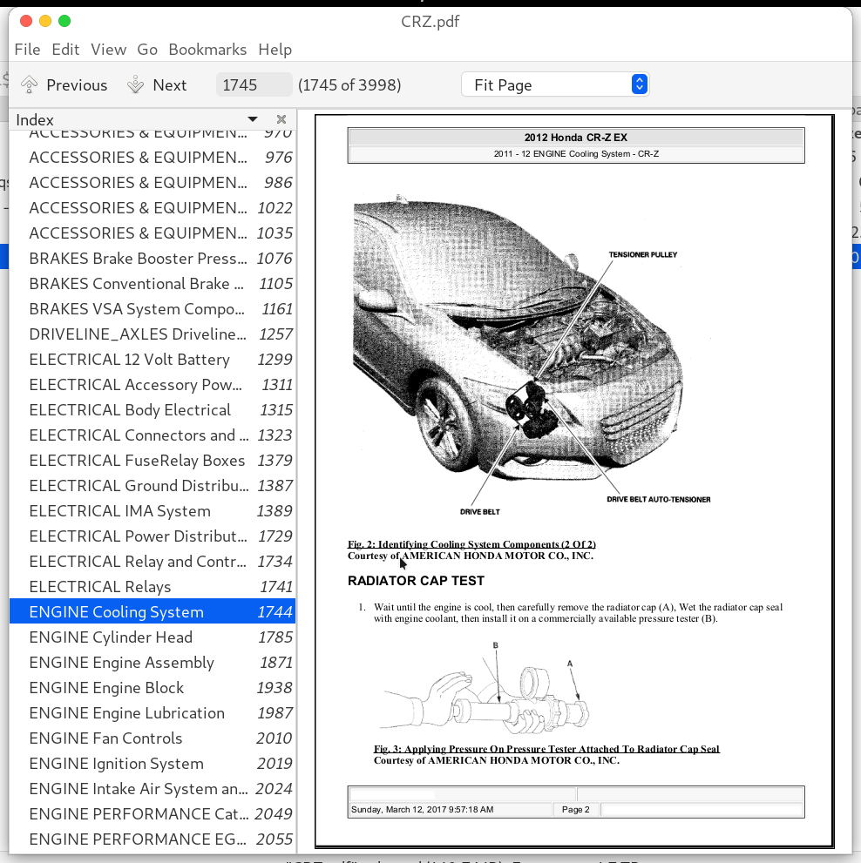Image resolution: width=861 pixels, height=863 pixels.
Task: Open the ELECTRICAL IMA System entry
Action: point(119,510)
